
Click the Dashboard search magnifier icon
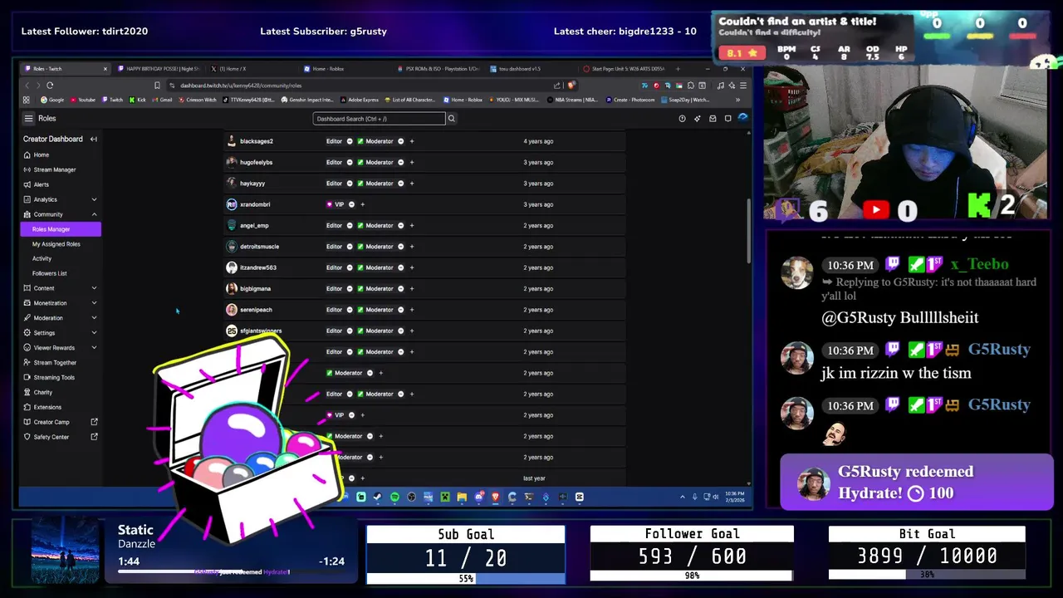[x=452, y=119]
